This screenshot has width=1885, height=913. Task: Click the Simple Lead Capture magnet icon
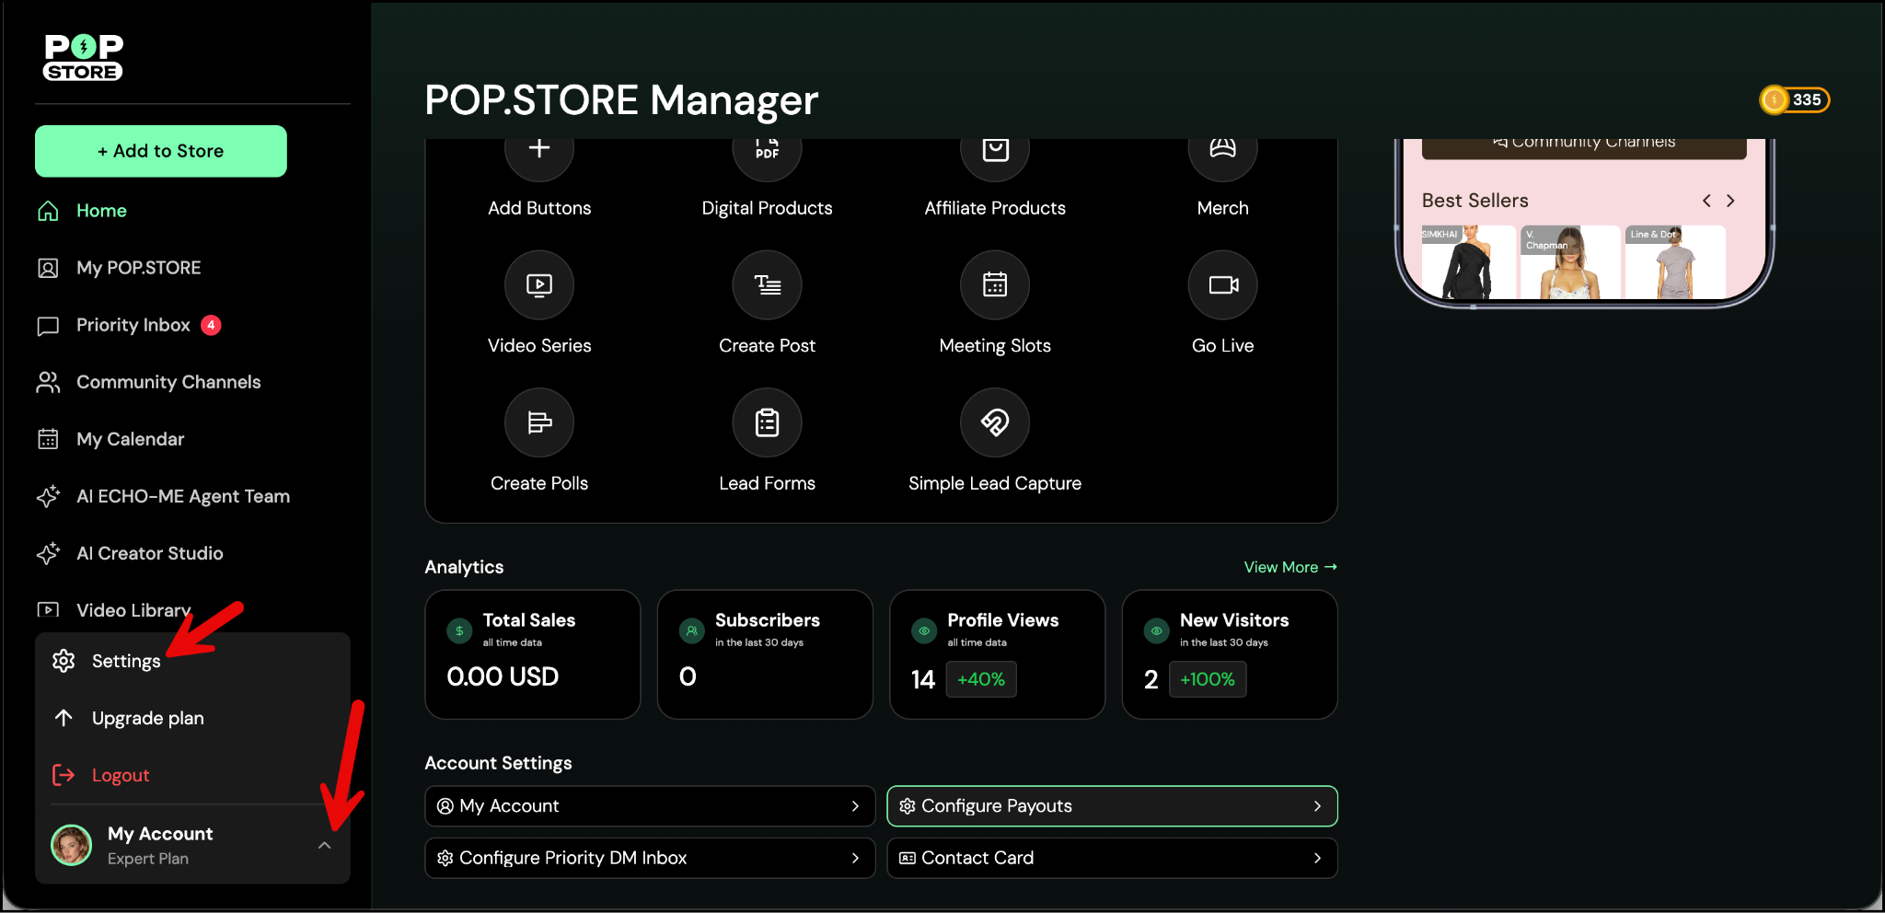click(x=995, y=422)
